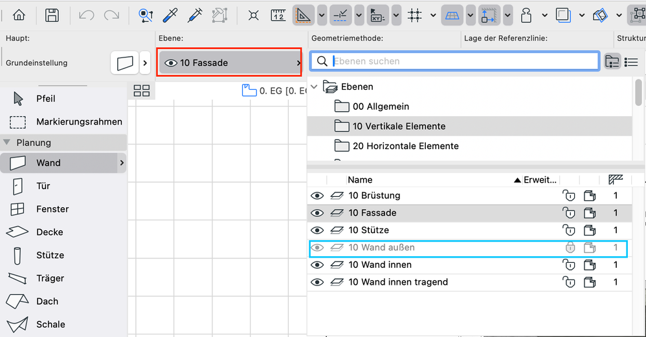Select the Find and Select magnifier icon
The image size is (646, 337).
pyautogui.click(x=146, y=15)
